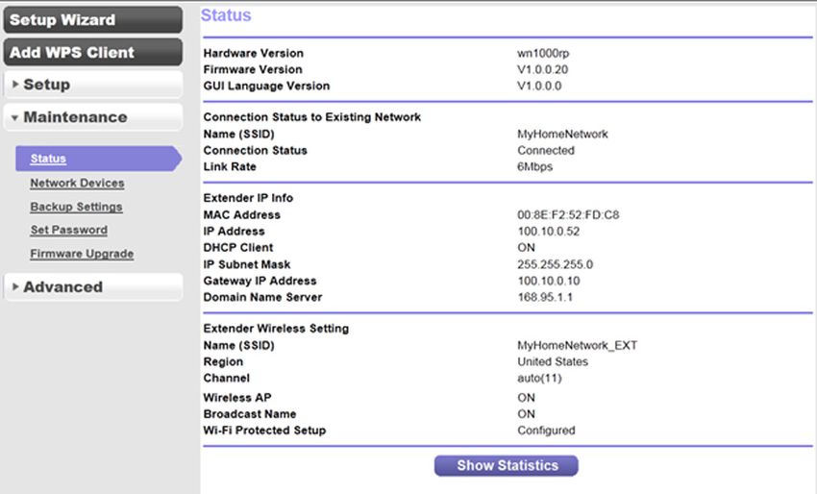Expand the Setup menu section

92,85
